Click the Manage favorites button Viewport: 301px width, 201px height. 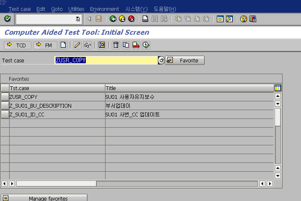click(x=44, y=198)
